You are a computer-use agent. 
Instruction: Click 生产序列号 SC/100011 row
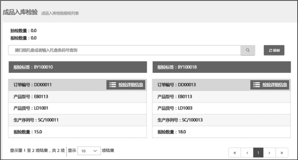77,120
